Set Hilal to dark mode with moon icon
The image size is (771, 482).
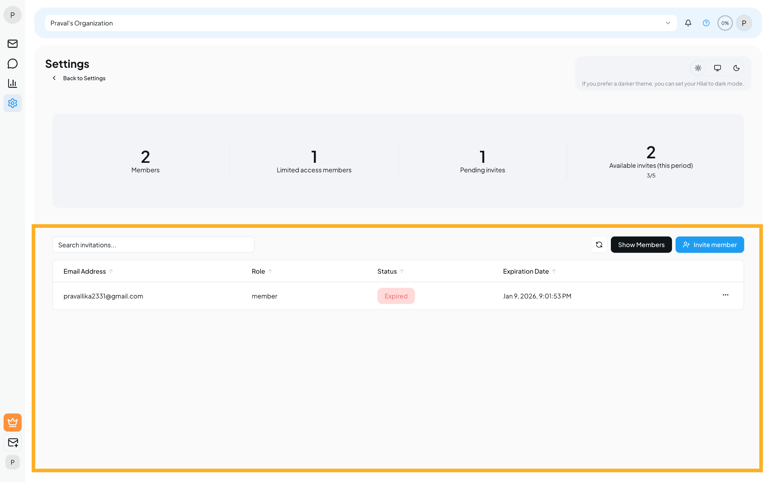click(x=736, y=68)
